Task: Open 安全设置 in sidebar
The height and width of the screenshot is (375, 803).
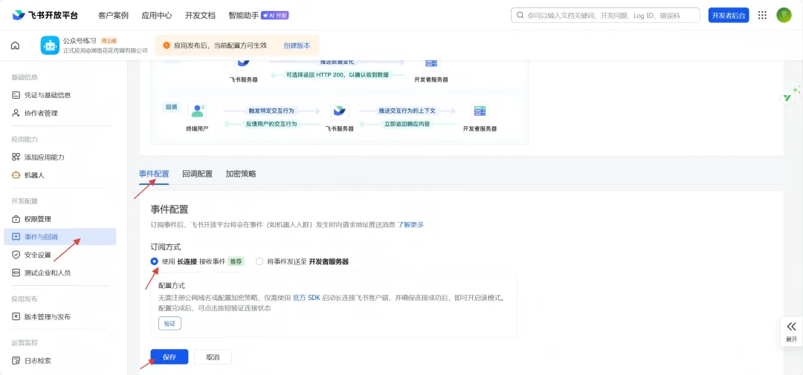Action: (x=59, y=255)
